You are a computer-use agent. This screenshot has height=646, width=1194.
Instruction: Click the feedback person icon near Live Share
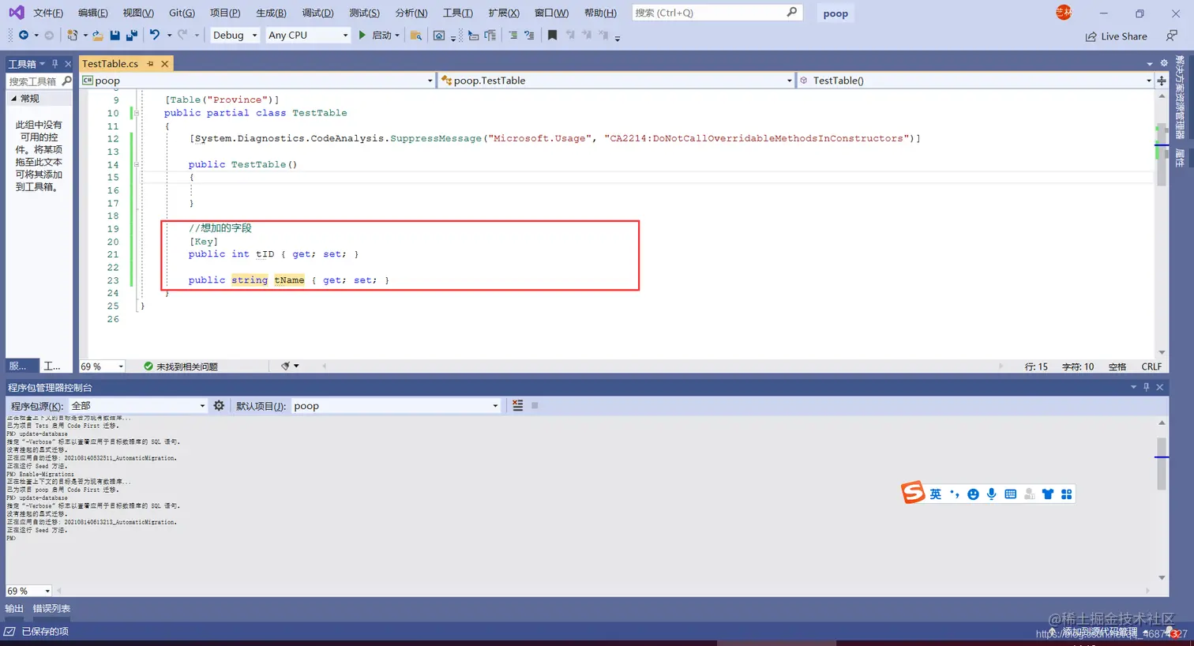1172,36
